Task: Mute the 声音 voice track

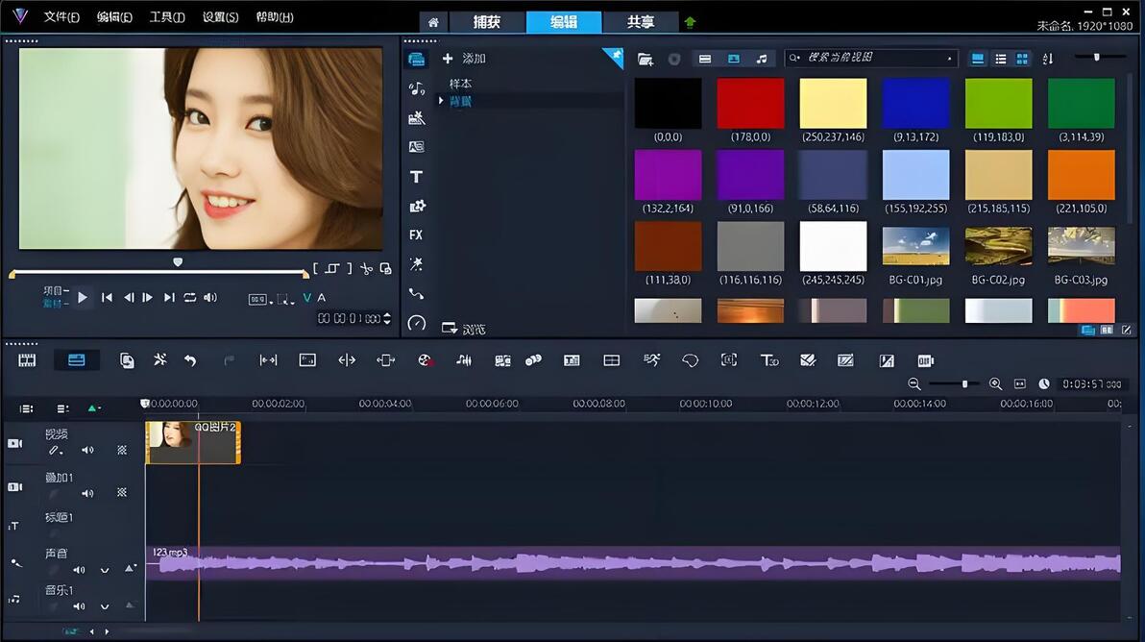Action: click(80, 570)
